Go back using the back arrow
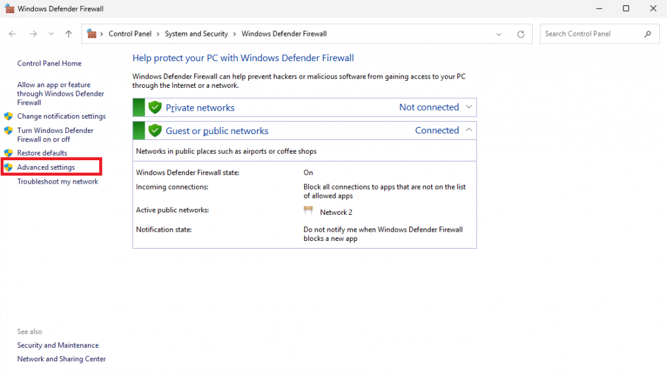This screenshot has width=667, height=375. tap(12, 34)
